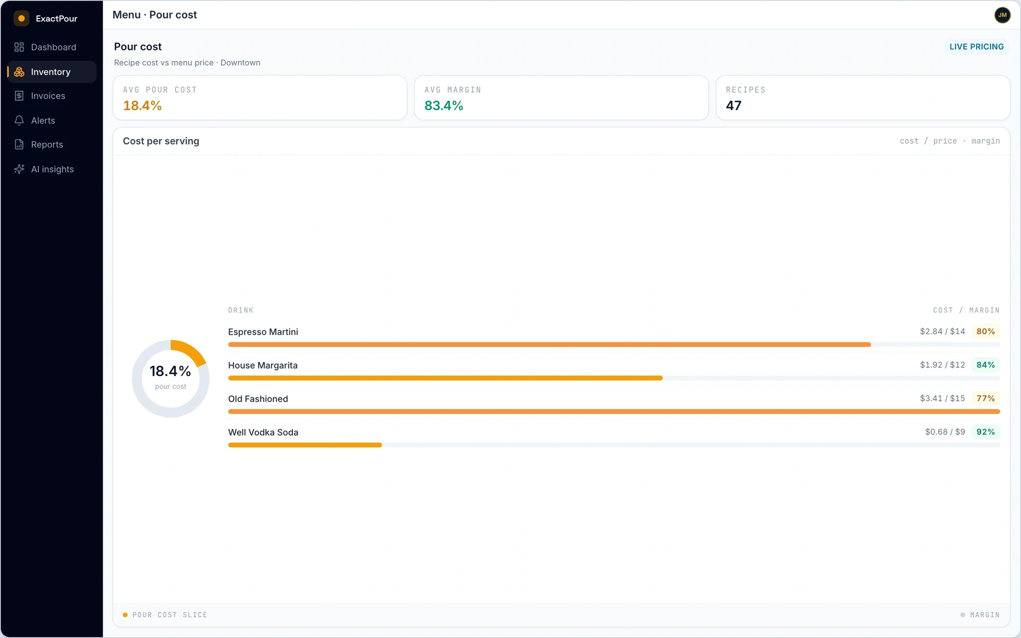Open the Alerts section
The height and width of the screenshot is (638, 1021).
point(52,121)
